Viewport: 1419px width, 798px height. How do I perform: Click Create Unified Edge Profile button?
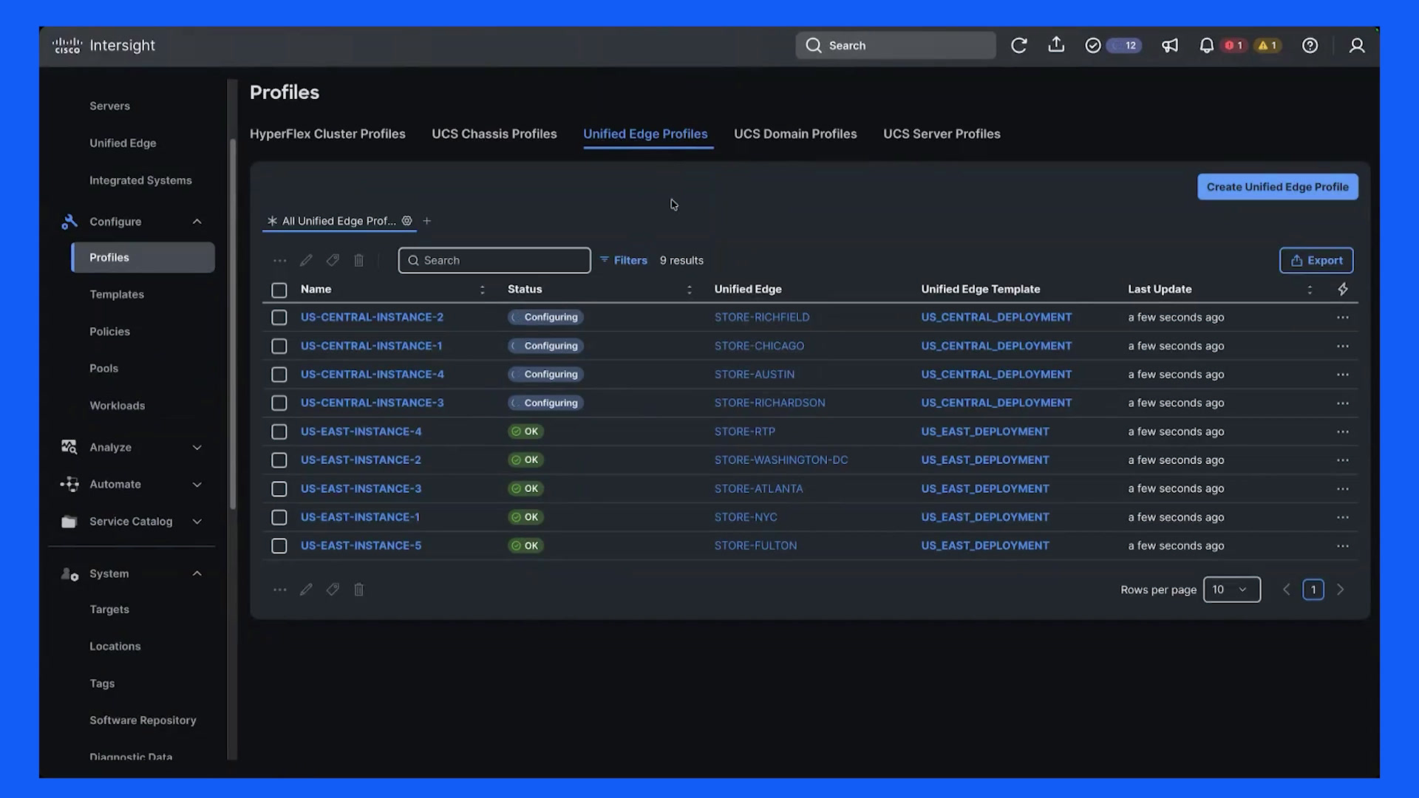point(1277,187)
